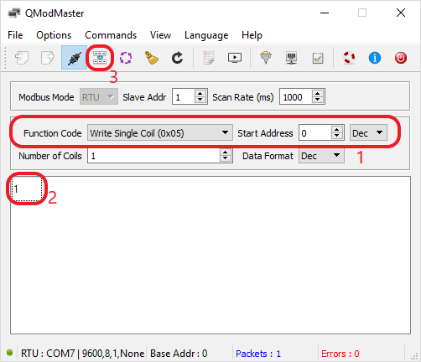Increase the Slave Addr value
Image resolution: width=421 pixels, height=362 pixels.
coord(200,93)
